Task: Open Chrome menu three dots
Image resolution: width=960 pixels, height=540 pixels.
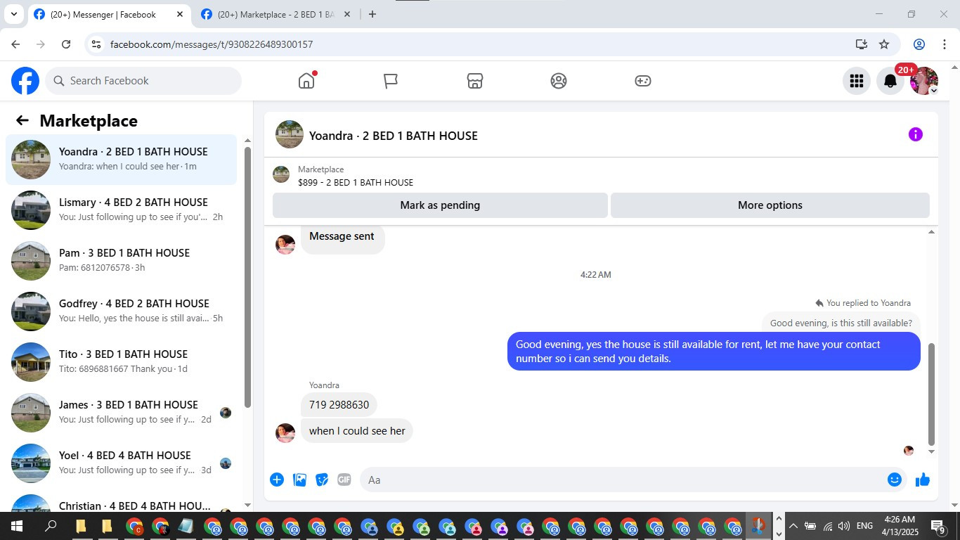Action: coord(944,44)
